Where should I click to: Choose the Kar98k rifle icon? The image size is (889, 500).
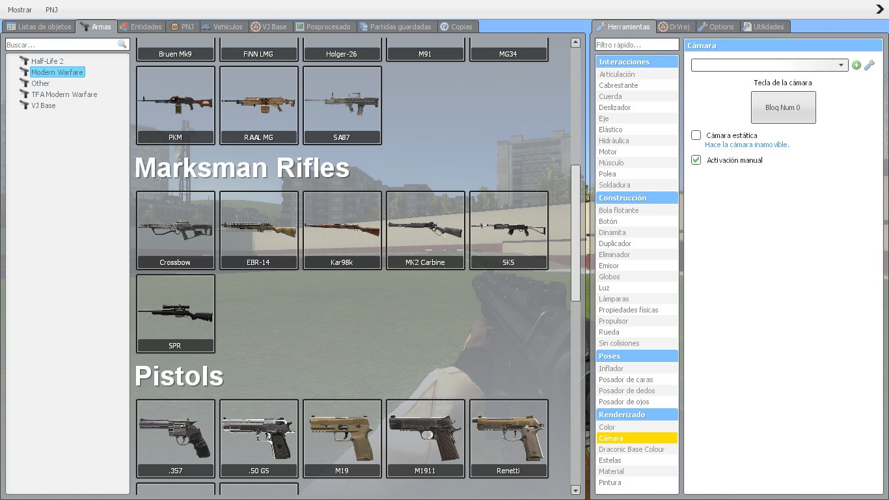tap(342, 230)
